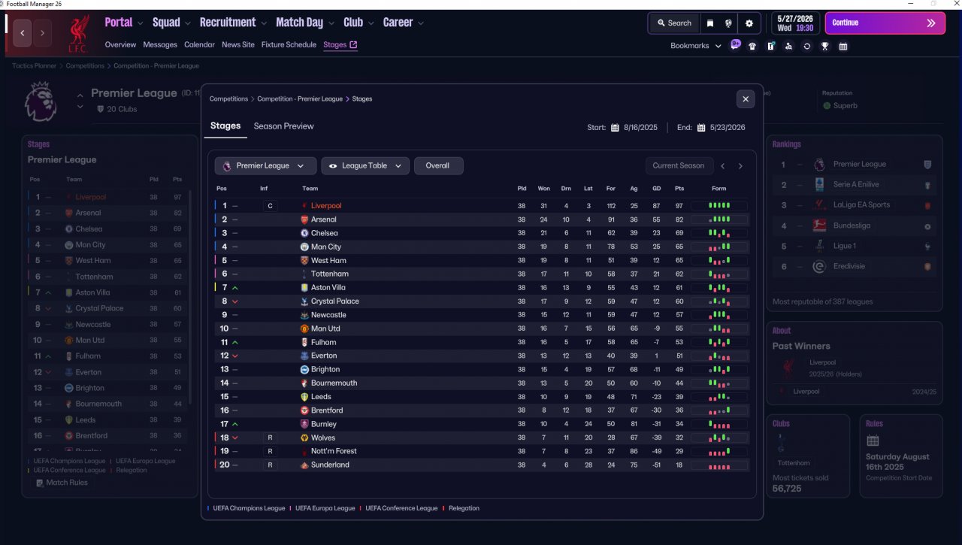Go to previous season with the left chevron

723,166
